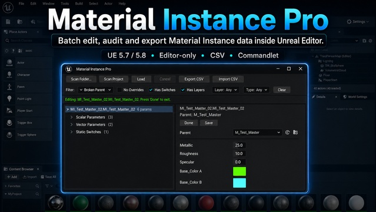The image size is (376, 212).
Task: Switch to the World Settings tab
Action: [x=355, y=97]
